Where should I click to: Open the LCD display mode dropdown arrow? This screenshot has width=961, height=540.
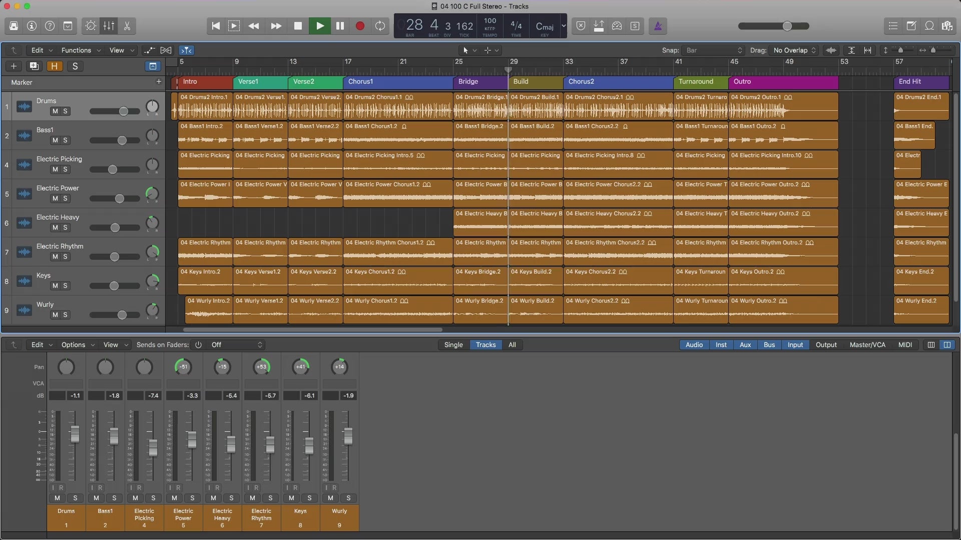(x=564, y=26)
